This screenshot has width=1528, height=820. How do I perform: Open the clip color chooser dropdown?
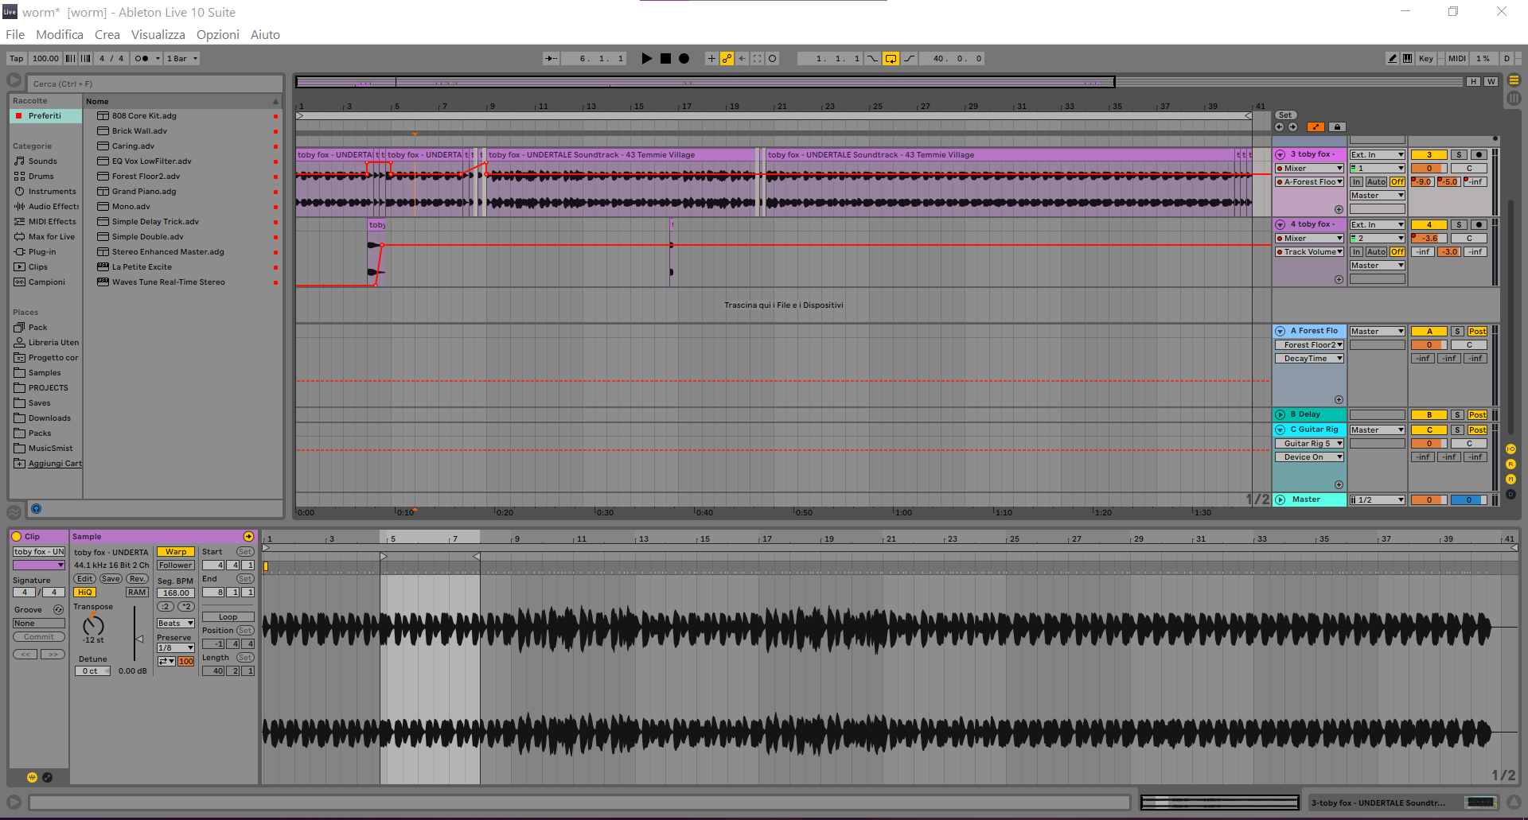(38, 565)
